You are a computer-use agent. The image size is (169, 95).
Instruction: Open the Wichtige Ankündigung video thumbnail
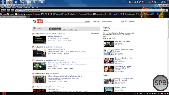[40, 40]
